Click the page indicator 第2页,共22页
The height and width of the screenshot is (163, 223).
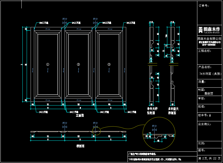209,158
